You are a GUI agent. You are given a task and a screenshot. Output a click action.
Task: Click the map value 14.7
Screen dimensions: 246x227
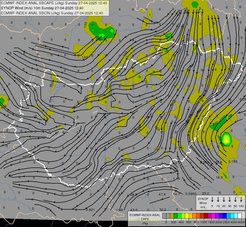click(x=177, y=194)
